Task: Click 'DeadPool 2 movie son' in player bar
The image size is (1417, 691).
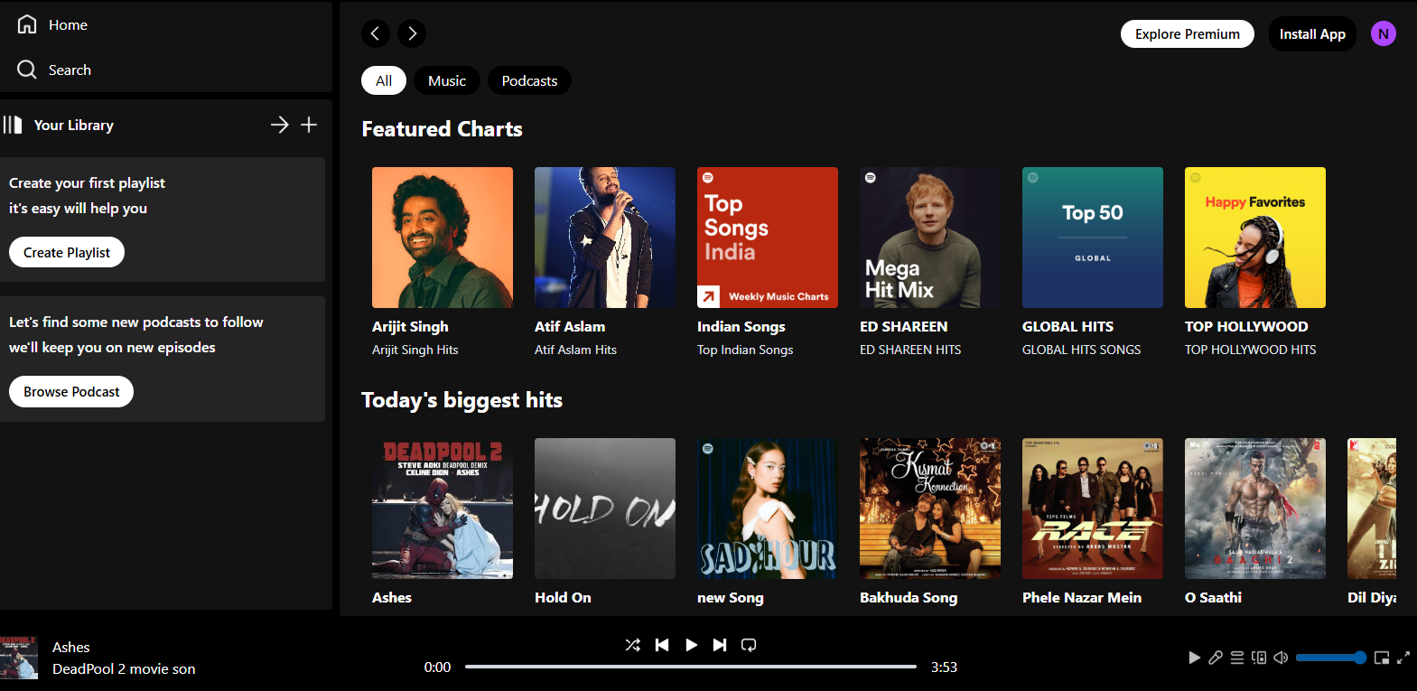Action: pyautogui.click(x=124, y=668)
